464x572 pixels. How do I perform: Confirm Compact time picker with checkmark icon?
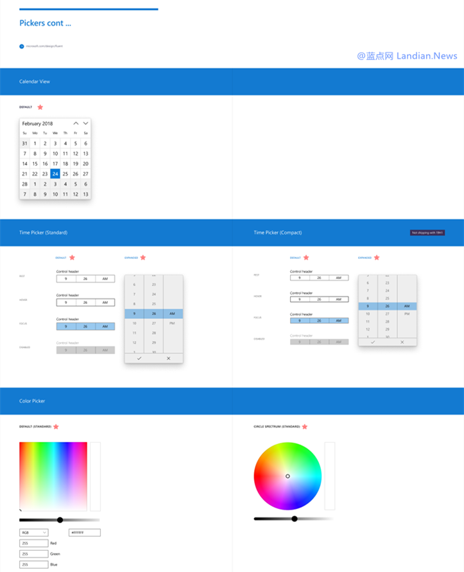pyautogui.click(x=373, y=342)
